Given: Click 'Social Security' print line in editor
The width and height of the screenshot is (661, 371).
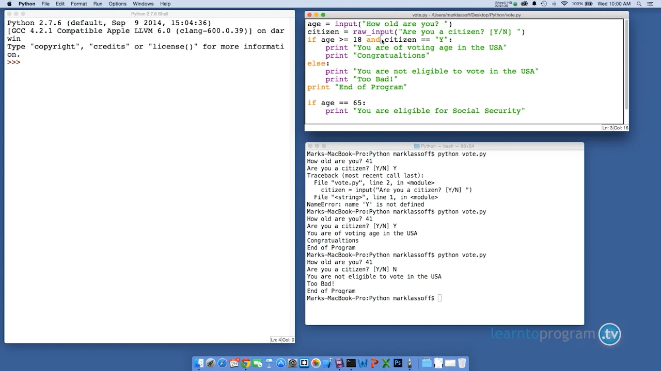Looking at the screenshot, I should (425, 111).
